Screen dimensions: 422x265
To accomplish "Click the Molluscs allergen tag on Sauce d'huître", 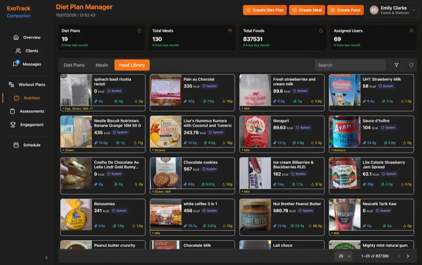I will point(339,150).
